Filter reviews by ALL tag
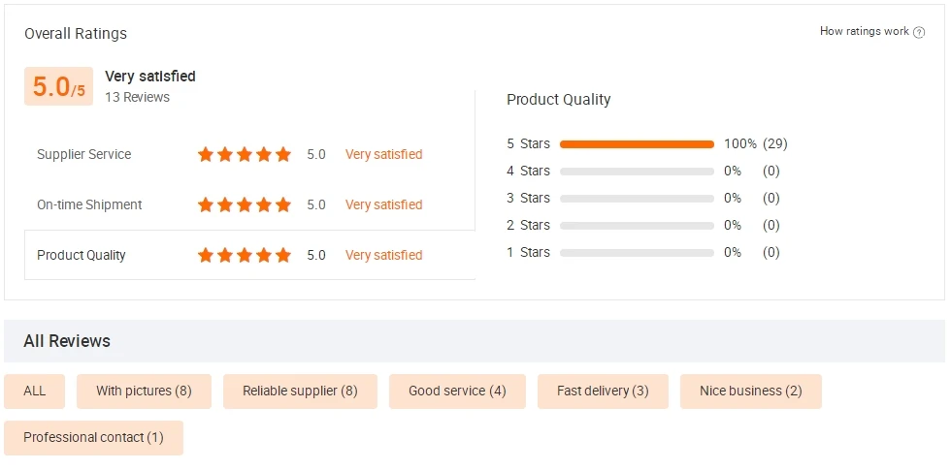Screen dimensions: 951x470 click(x=35, y=392)
